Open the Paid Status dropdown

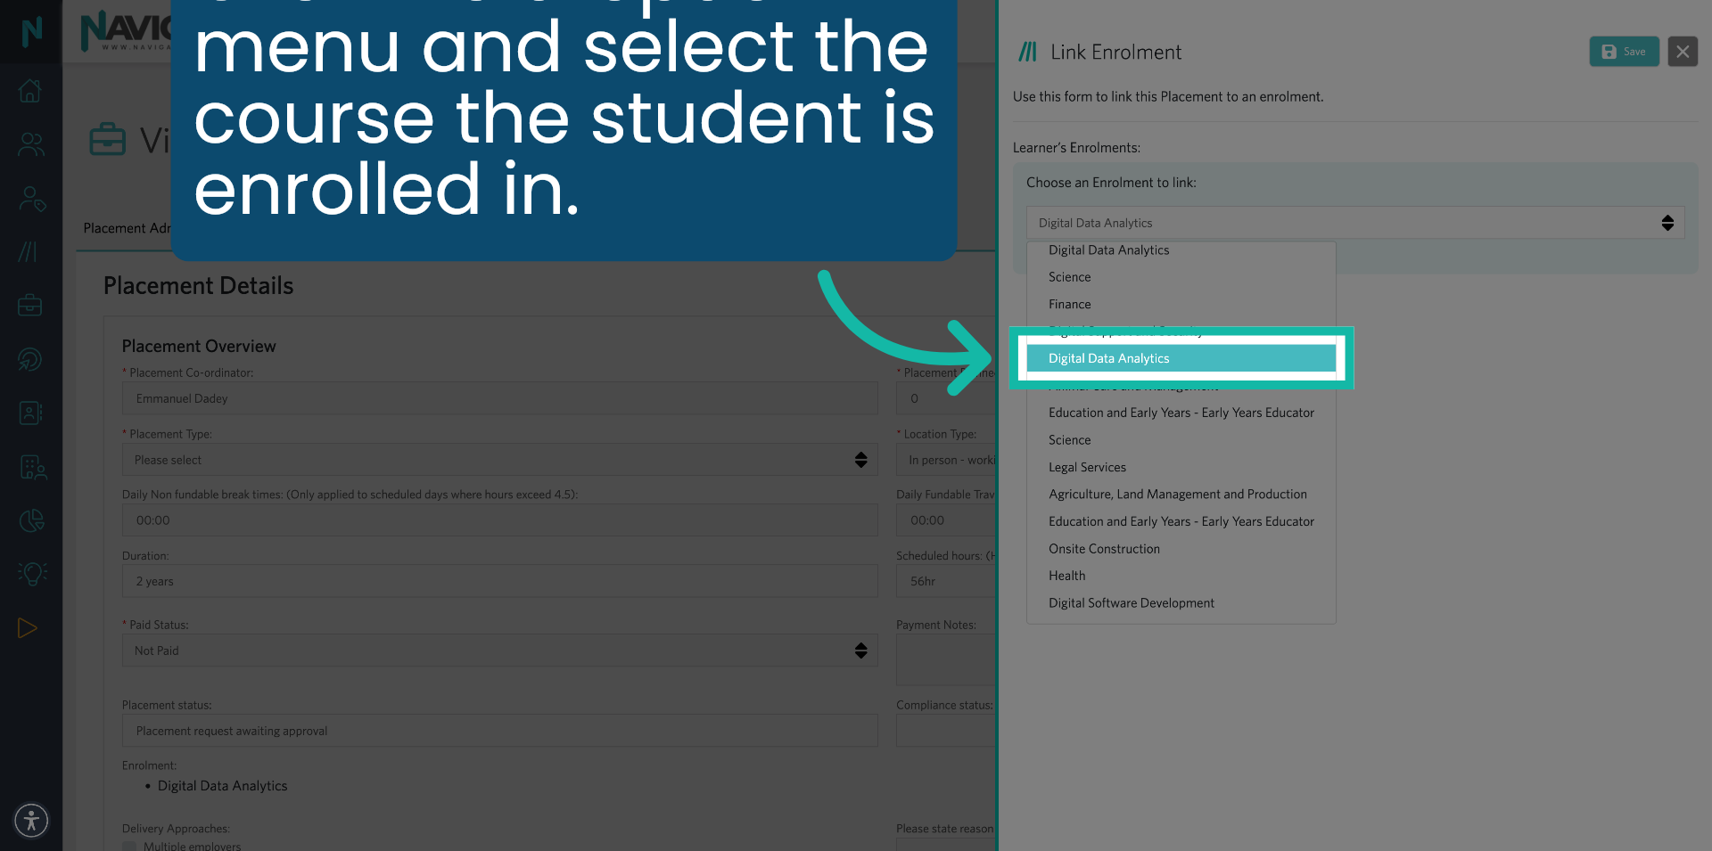(x=499, y=650)
